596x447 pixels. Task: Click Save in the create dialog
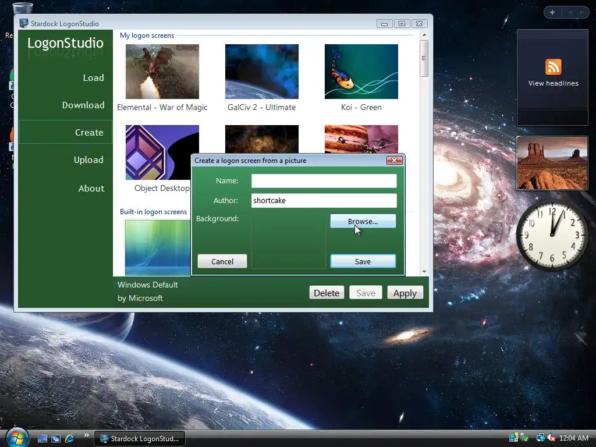click(x=363, y=261)
